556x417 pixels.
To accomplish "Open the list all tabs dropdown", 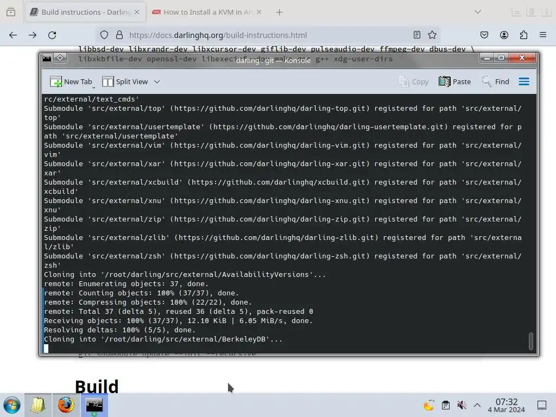I will [x=478, y=12].
